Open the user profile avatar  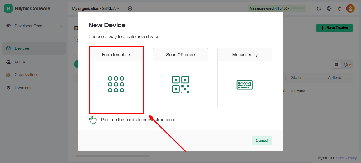pos(350,8)
